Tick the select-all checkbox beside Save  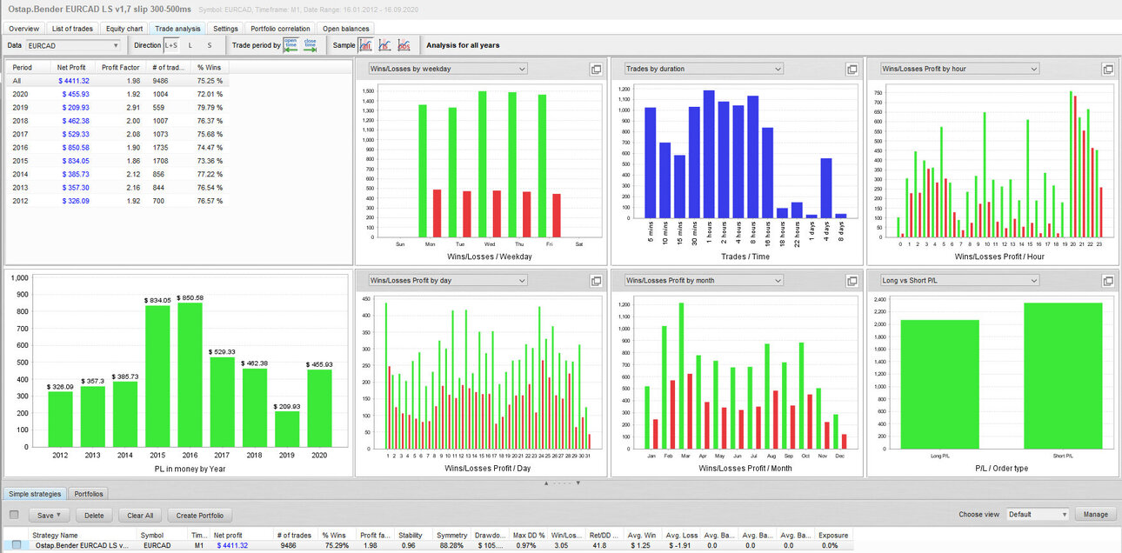pos(13,515)
